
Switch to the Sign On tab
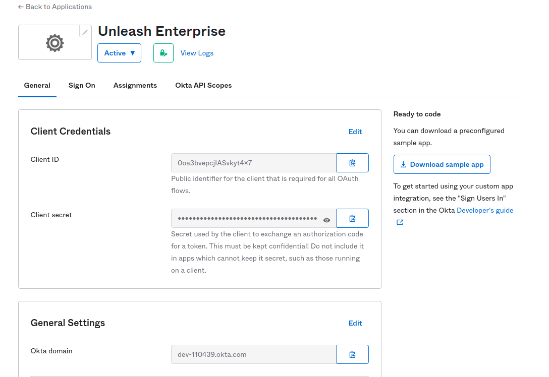pyautogui.click(x=82, y=85)
